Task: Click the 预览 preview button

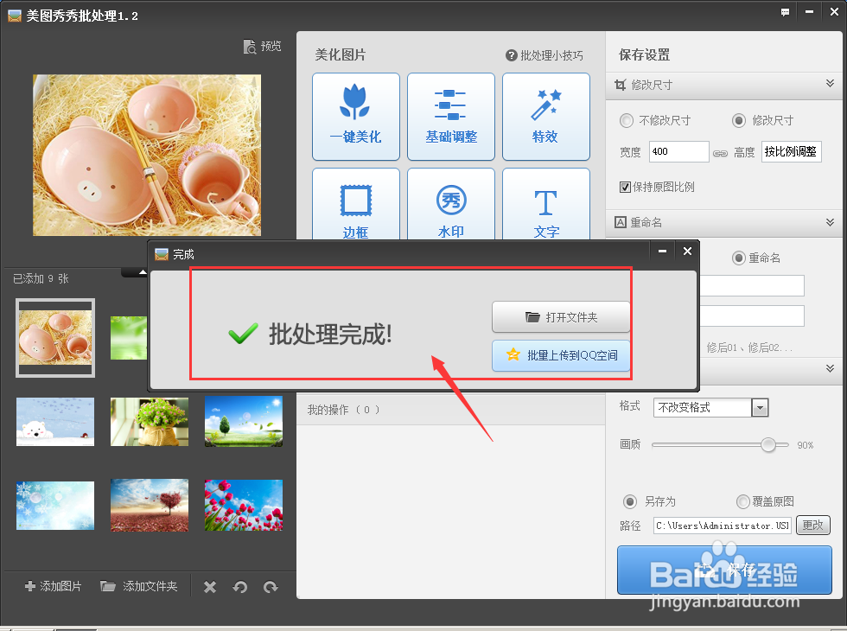Action: [x=262, y=46]
